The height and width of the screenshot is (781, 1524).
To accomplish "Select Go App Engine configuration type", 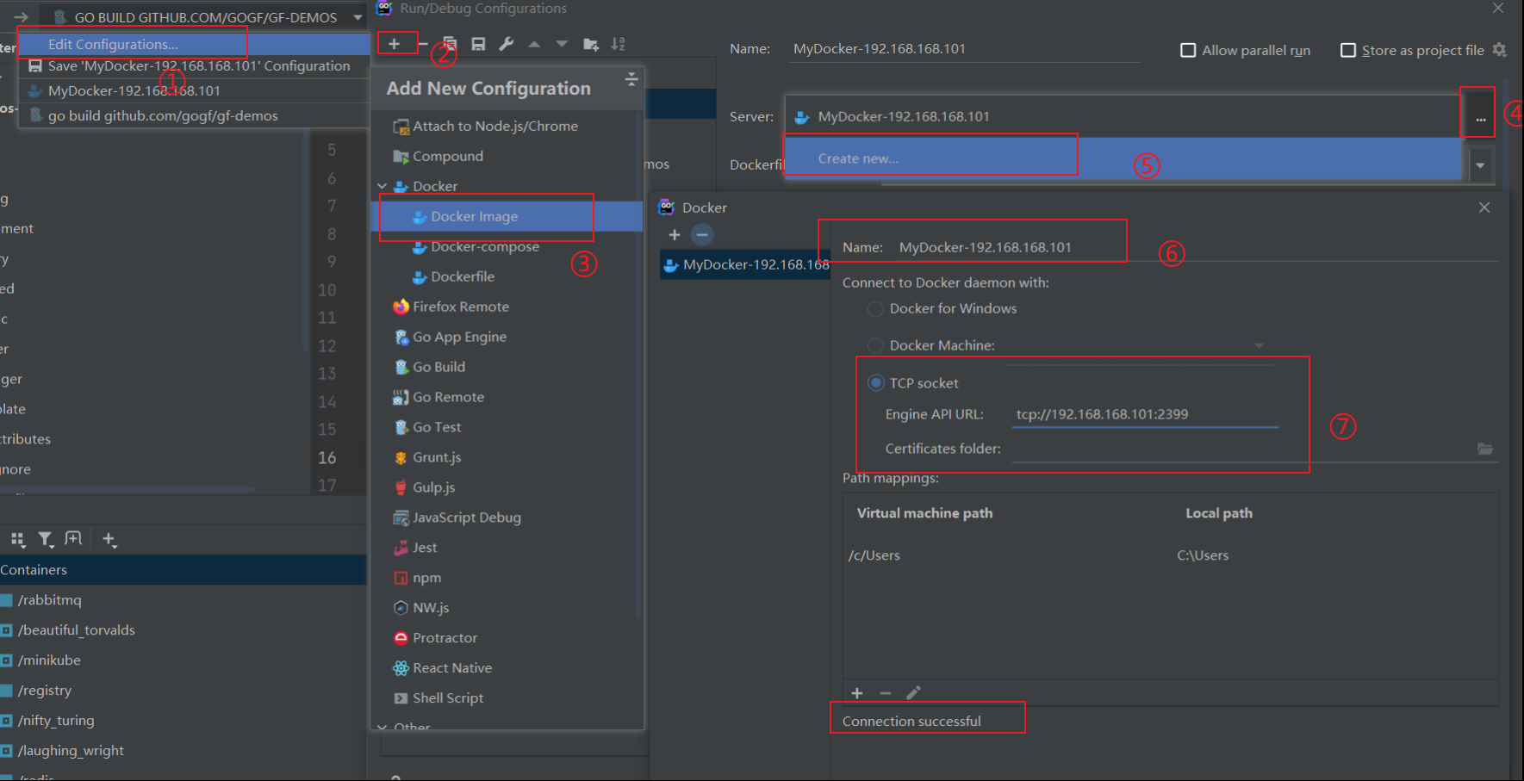I will pyautogui.click(x=507, y=337).
